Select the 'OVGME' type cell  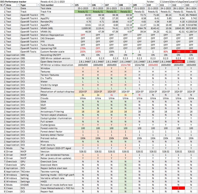30,185
